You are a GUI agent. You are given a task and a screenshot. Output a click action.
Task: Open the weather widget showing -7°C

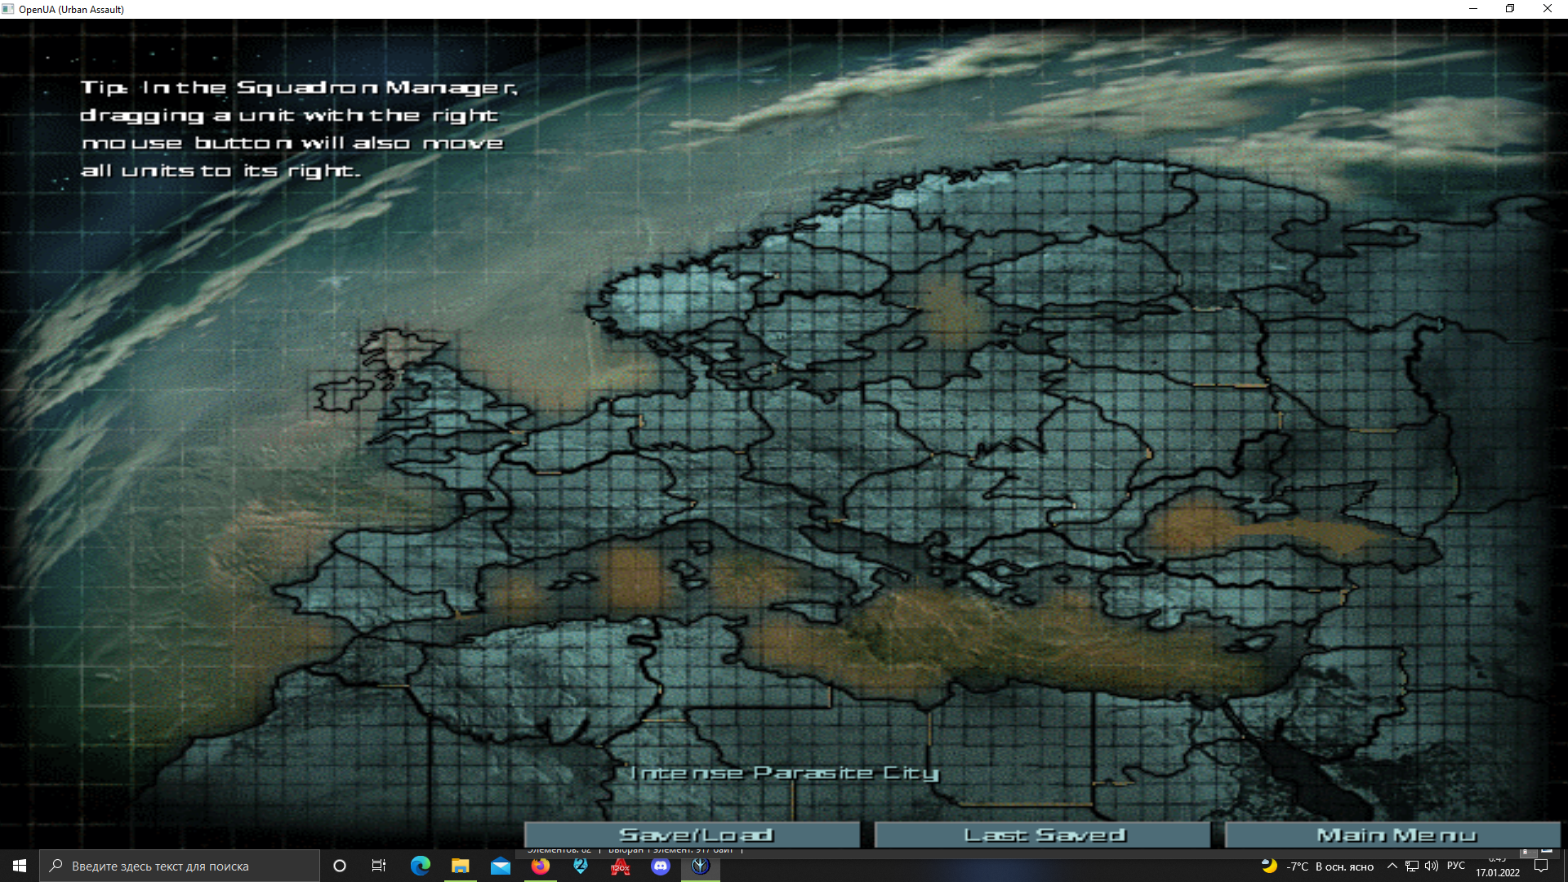click(x=1317, y=866)
